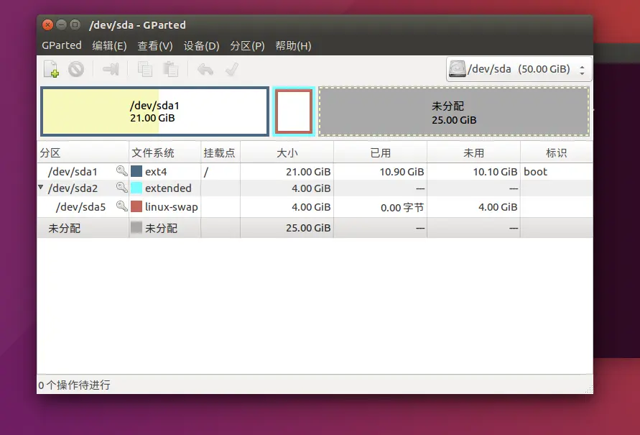Minimize the GParted window

coord(61,25)
